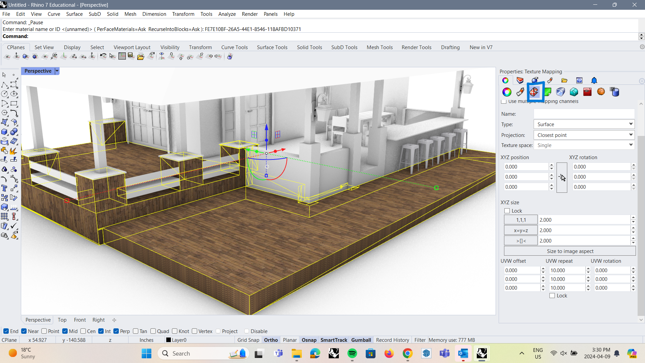
Task: Launch Spotify from the taskbar
Action: [x=352, y=353]
